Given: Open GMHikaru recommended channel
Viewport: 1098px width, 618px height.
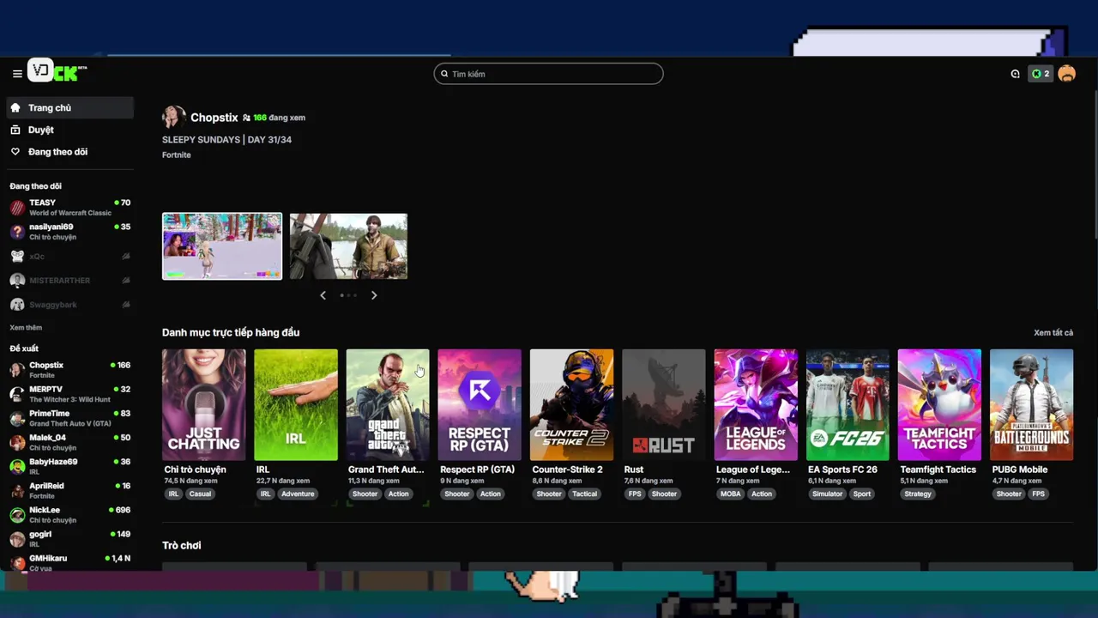Looking at the screenshot, I should pyautogui.click(x=69, y=562).
